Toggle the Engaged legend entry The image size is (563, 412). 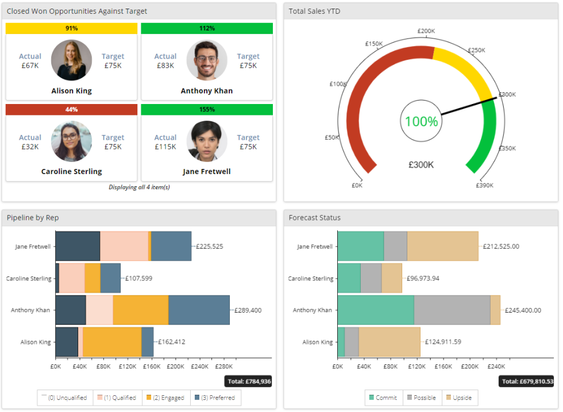[x=165, y=398]
